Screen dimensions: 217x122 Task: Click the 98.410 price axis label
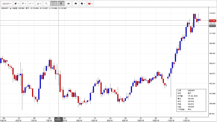(x=212, y=114)
